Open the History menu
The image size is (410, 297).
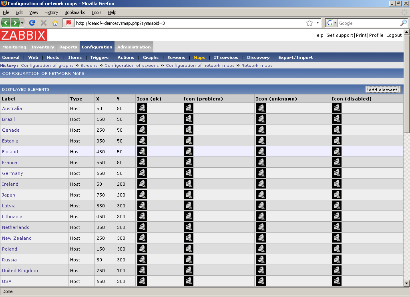tap(51, 12)
